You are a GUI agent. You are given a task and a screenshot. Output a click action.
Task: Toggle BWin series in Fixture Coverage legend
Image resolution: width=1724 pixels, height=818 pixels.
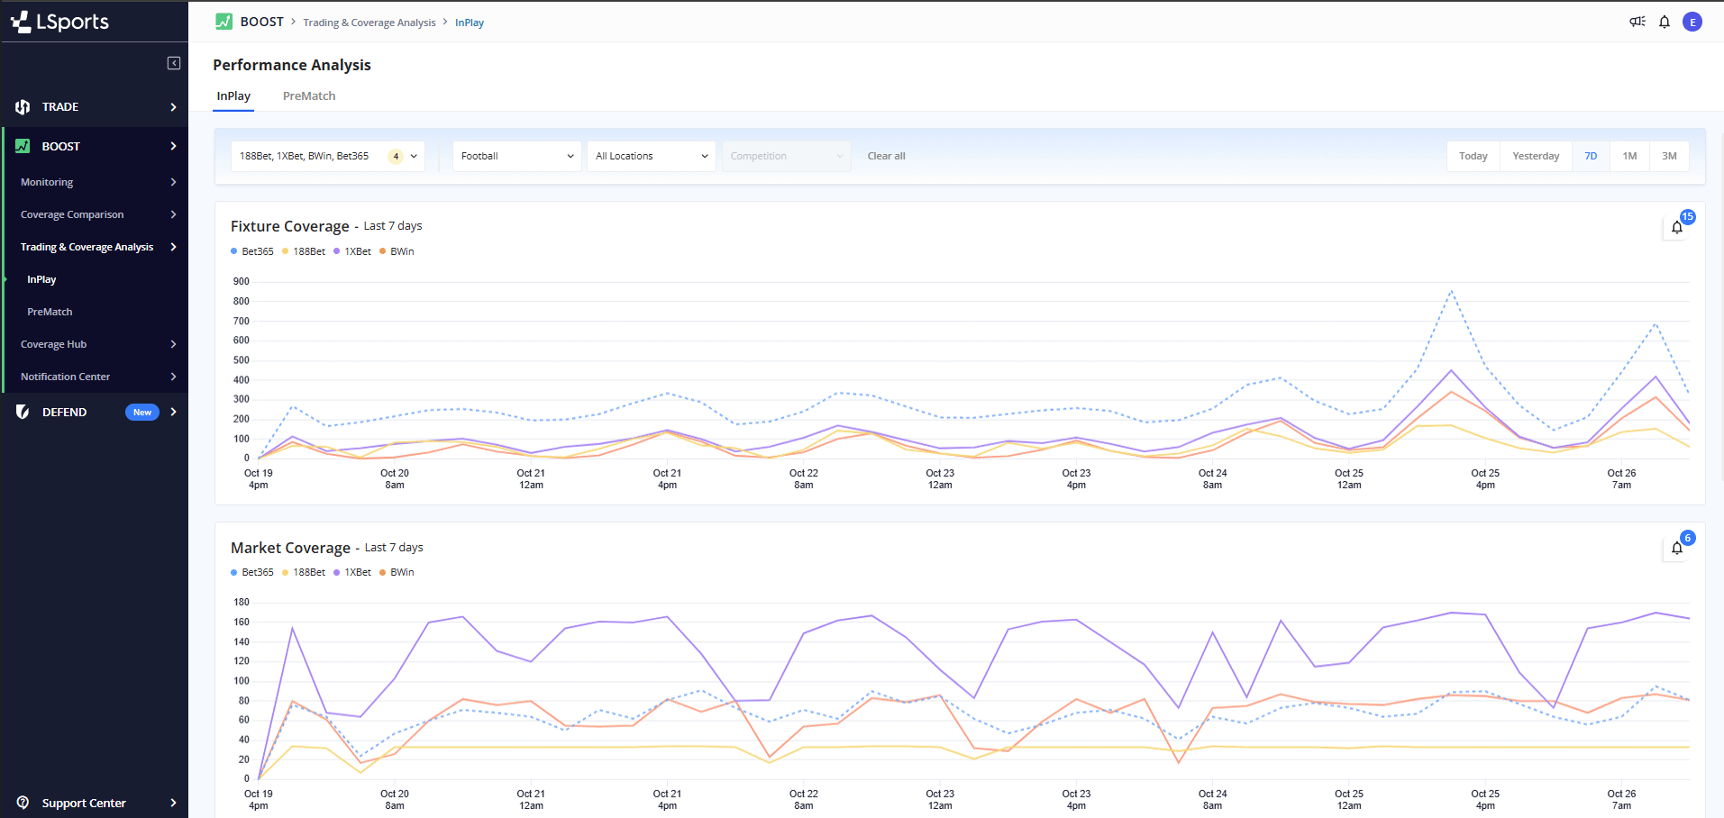point(397,251)
